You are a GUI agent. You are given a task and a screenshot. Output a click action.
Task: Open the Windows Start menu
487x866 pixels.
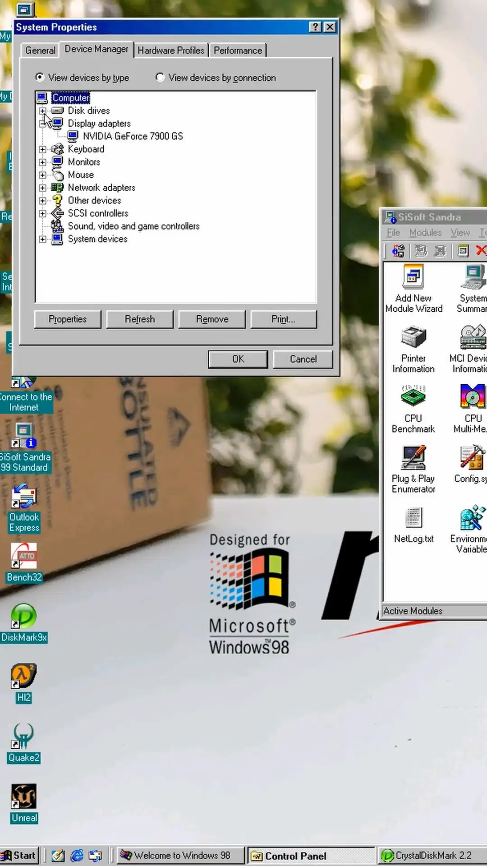[19, 855]
